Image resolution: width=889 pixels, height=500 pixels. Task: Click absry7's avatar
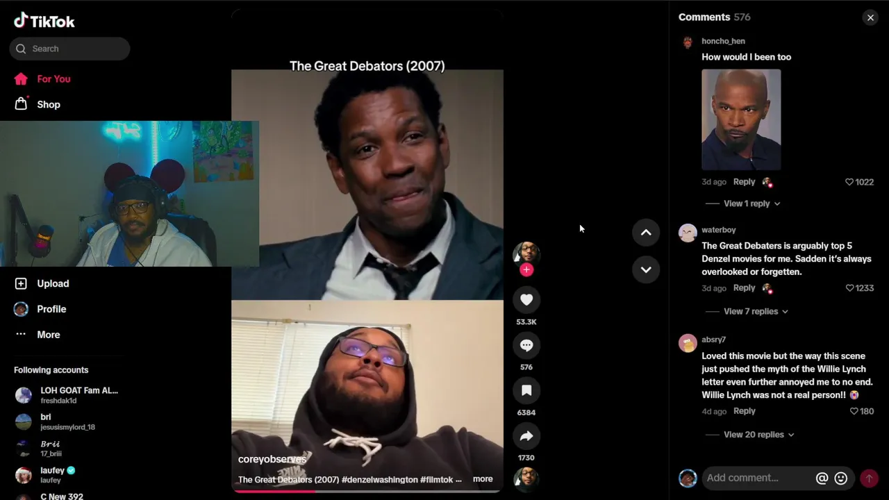pos(688,343)
